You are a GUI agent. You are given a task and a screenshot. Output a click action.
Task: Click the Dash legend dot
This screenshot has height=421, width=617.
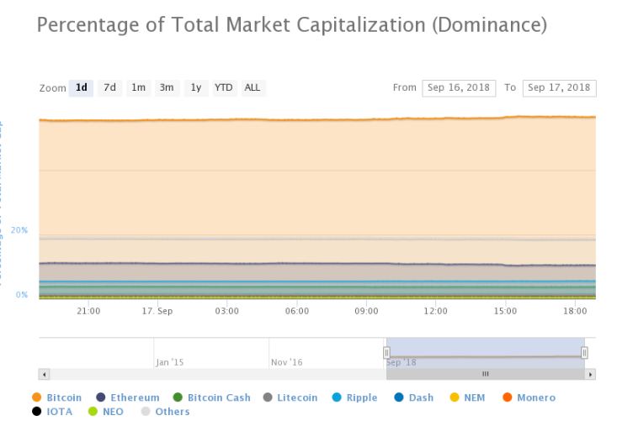(x=399, y=397)
